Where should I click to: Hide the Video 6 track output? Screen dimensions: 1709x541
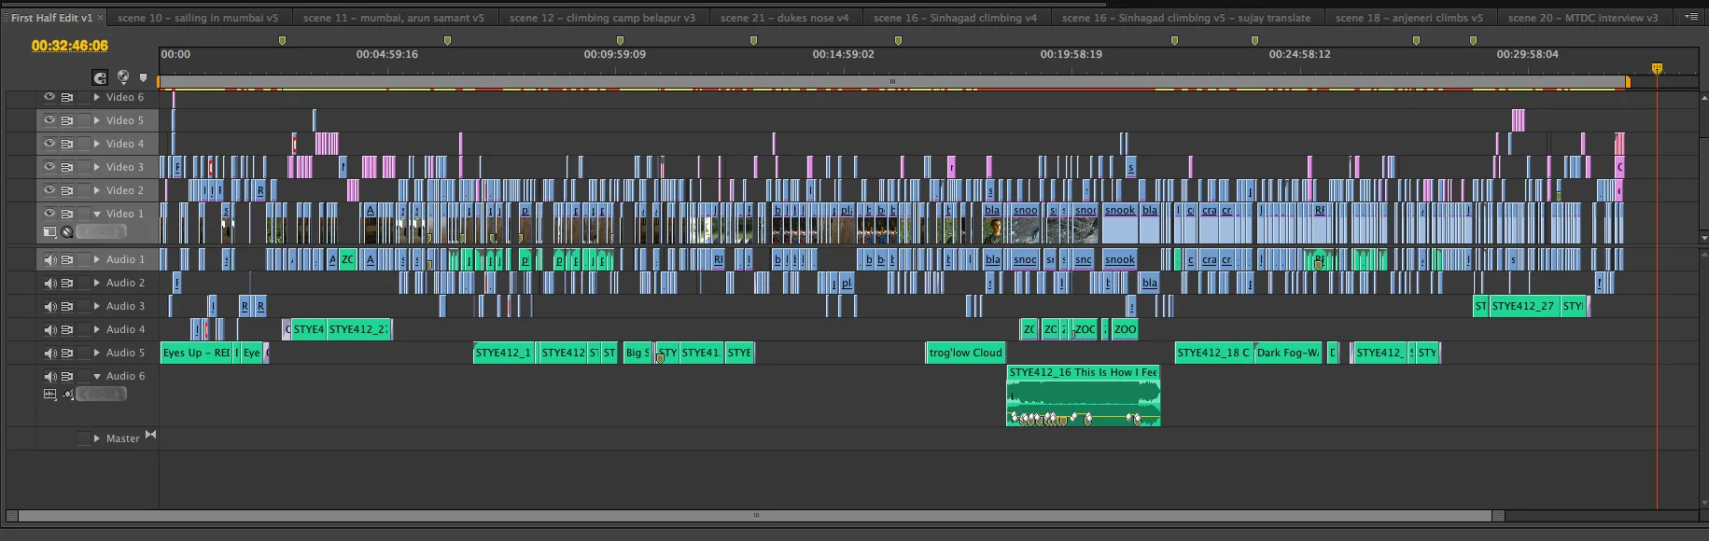click(x=49, y=97)
